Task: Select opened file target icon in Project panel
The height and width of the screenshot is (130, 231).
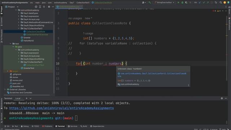Action: point(36,7)
